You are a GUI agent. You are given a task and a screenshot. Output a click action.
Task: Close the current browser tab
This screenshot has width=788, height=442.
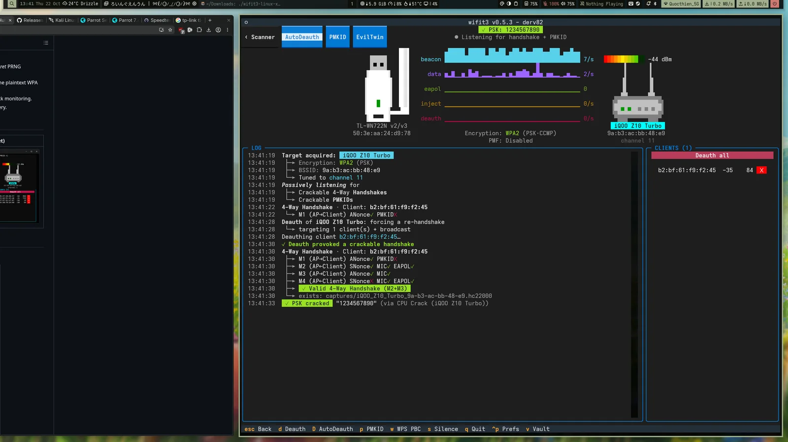coord(10,20)
